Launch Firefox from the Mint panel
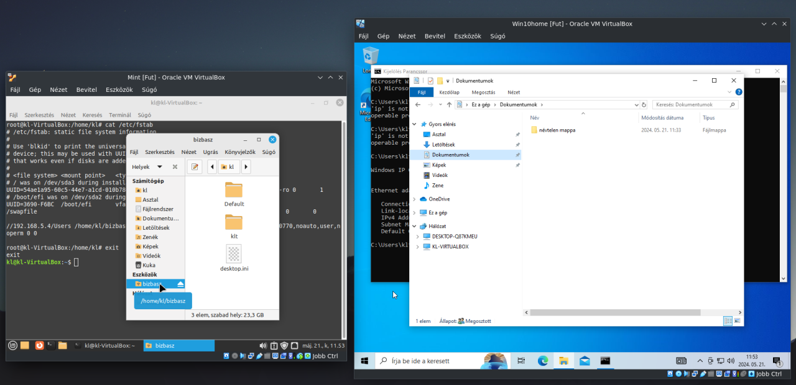Viewport: 796px width, 385px height. pyautogui.click(x=39, y=345)
